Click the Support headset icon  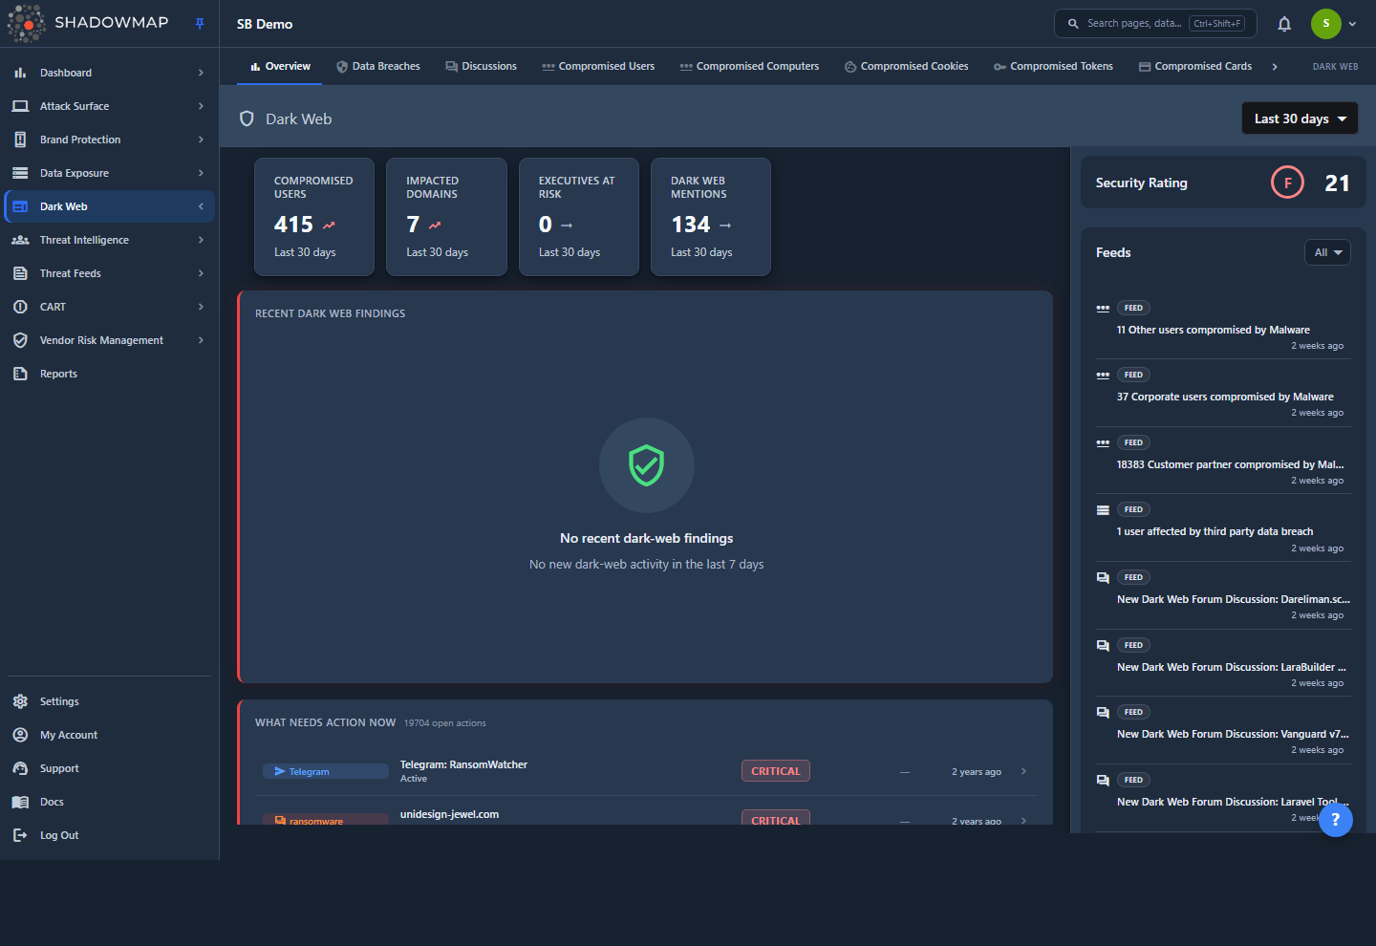(x=20, y=768)
